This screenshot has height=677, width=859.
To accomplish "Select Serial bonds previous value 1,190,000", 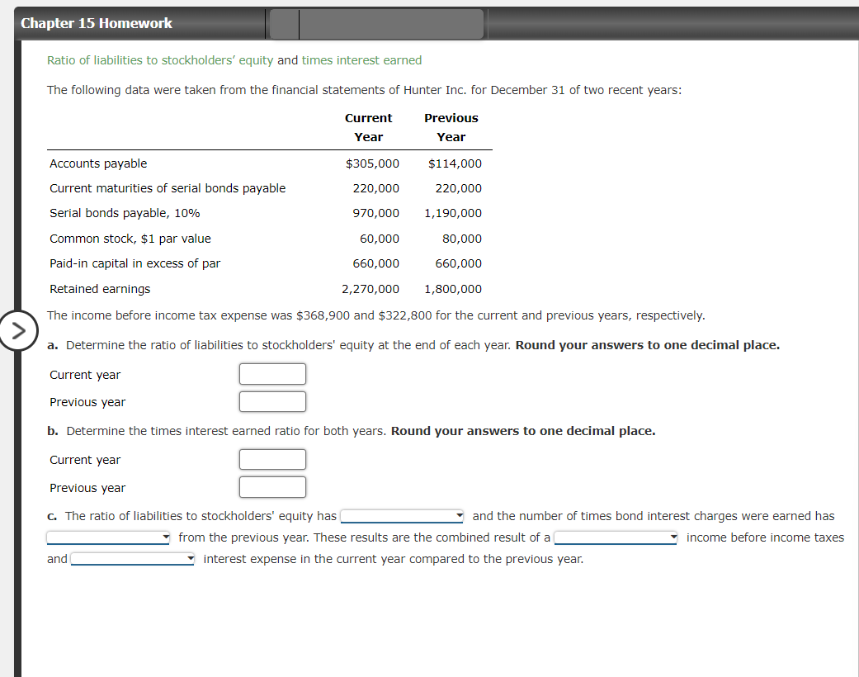I will coord(453,213).
